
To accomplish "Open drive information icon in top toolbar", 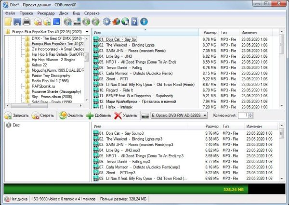I will 77,22.
